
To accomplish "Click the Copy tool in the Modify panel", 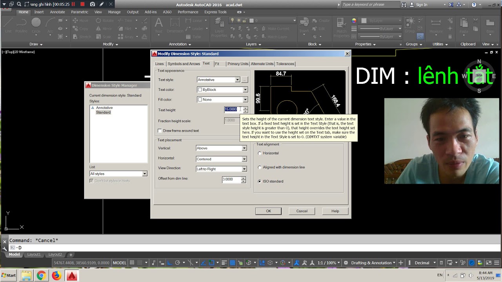I will coord(80,29).
